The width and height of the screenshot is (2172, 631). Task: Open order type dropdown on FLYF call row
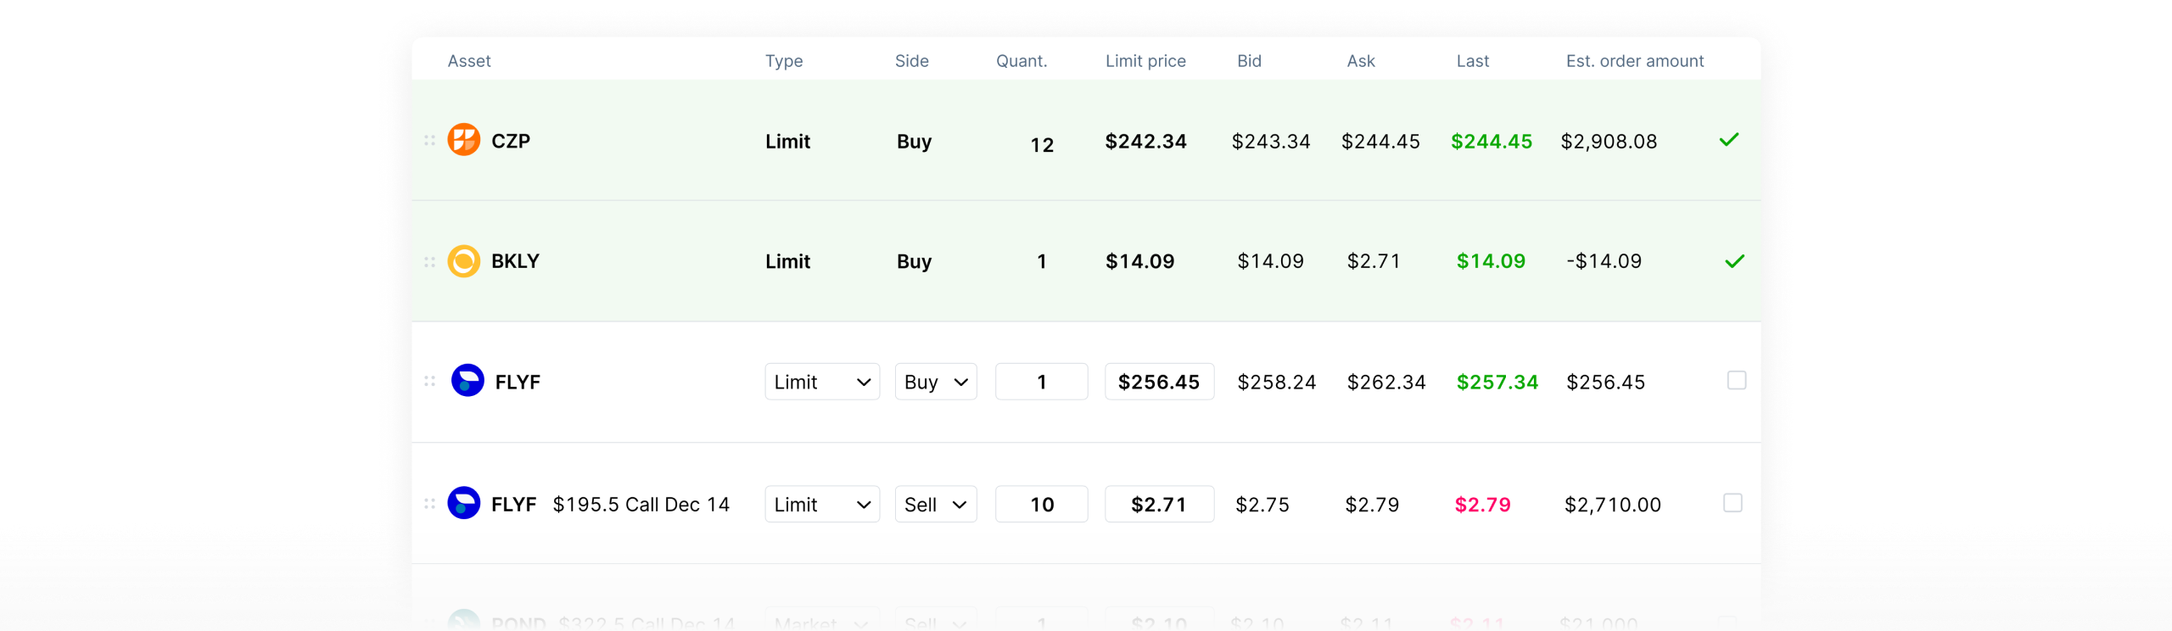click(821, 505)
